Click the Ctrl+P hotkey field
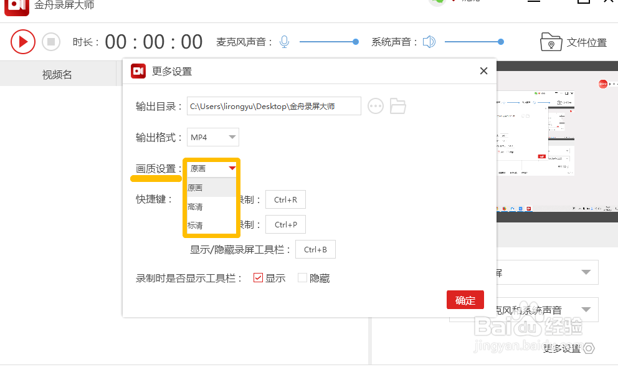This screenshot has height=367, width=618. pyautogui.click(x=285, y=225)
